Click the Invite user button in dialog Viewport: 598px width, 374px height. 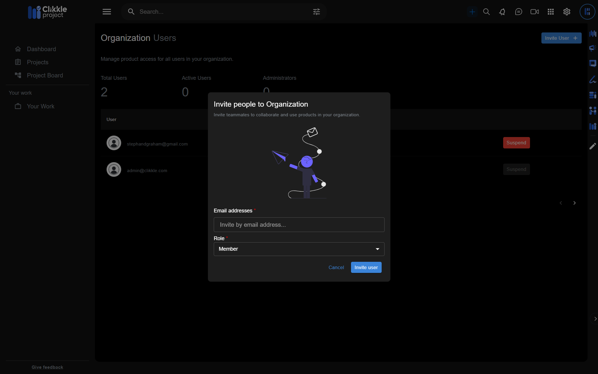coord(366,267)
